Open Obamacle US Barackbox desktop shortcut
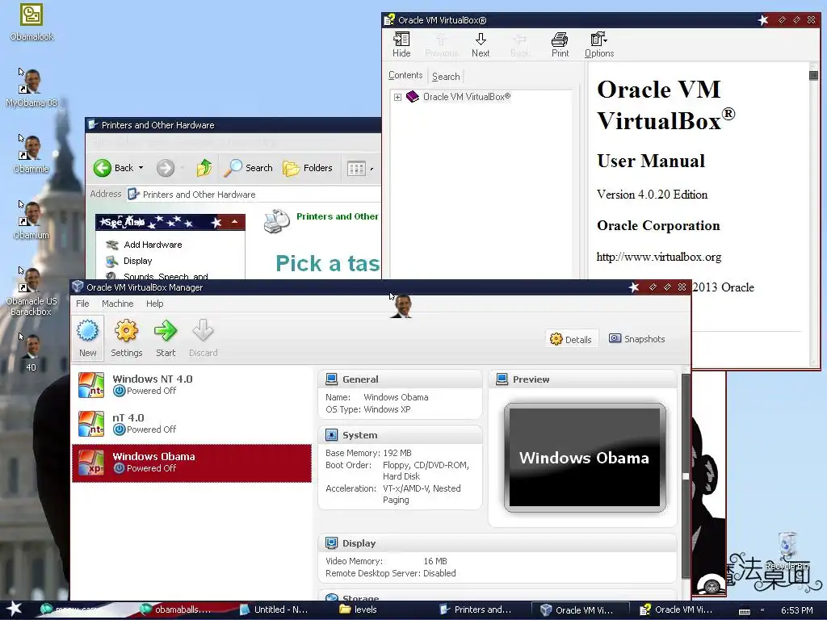The height and width of the screenshot is (620, 827). pos(31,291)
